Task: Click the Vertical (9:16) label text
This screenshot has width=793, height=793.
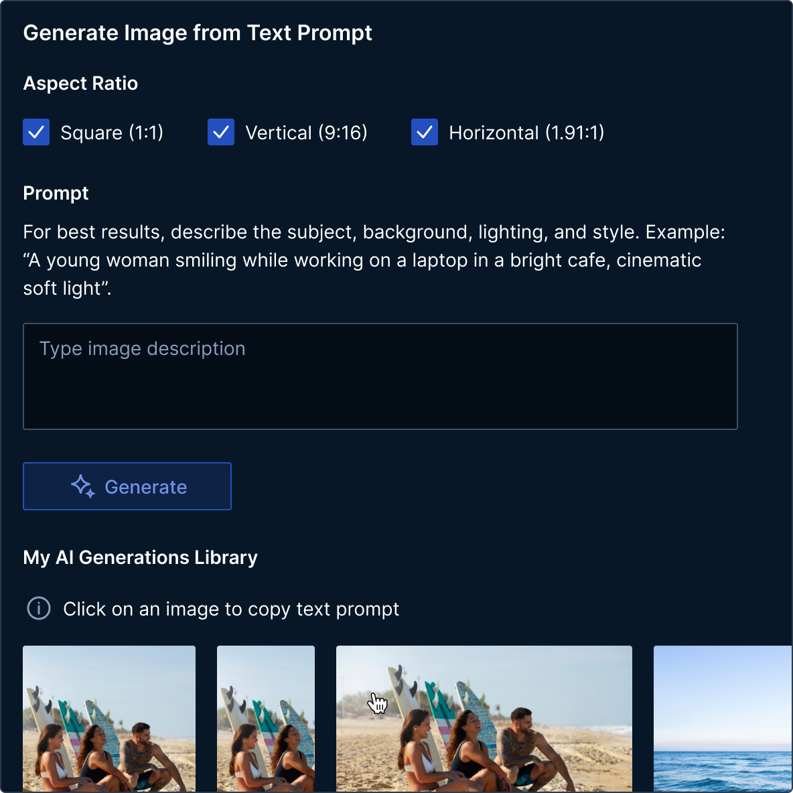Action: 307,132
